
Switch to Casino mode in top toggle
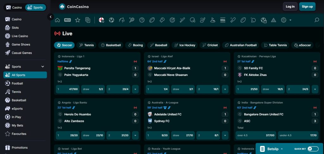pos(14,7)
